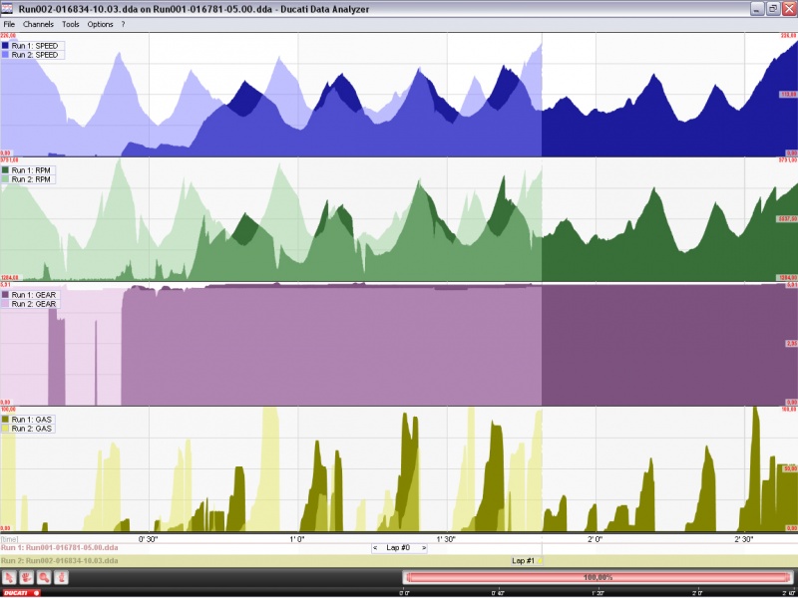The height and width of the screenshot is (598, 798).
Task: Go to next lap with > arrow
Action: click(423, 547)
